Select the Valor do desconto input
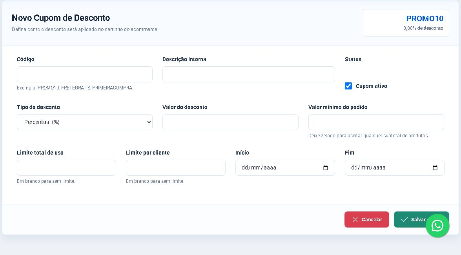 tap(230, 122)
